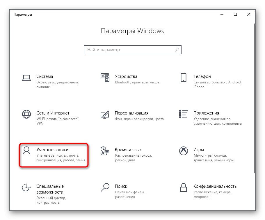Open the Система settings heading

point(45,76)
